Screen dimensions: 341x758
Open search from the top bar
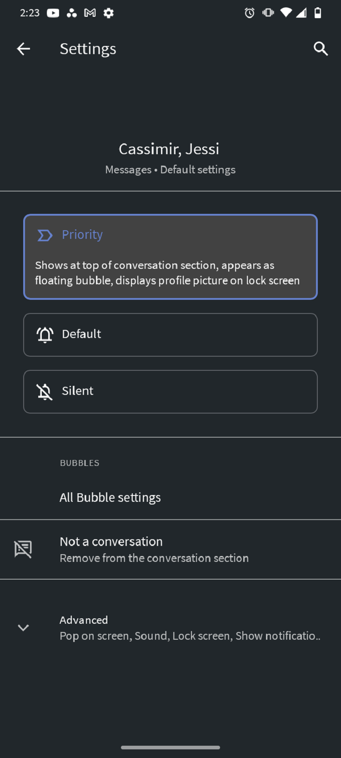coord(321,49)
